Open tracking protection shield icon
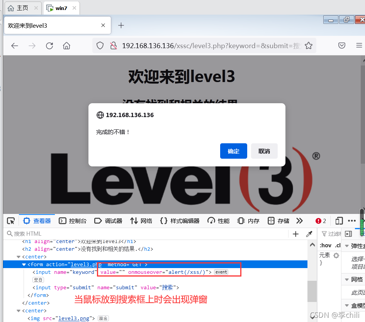365x322 pixels. pos(100,45)
